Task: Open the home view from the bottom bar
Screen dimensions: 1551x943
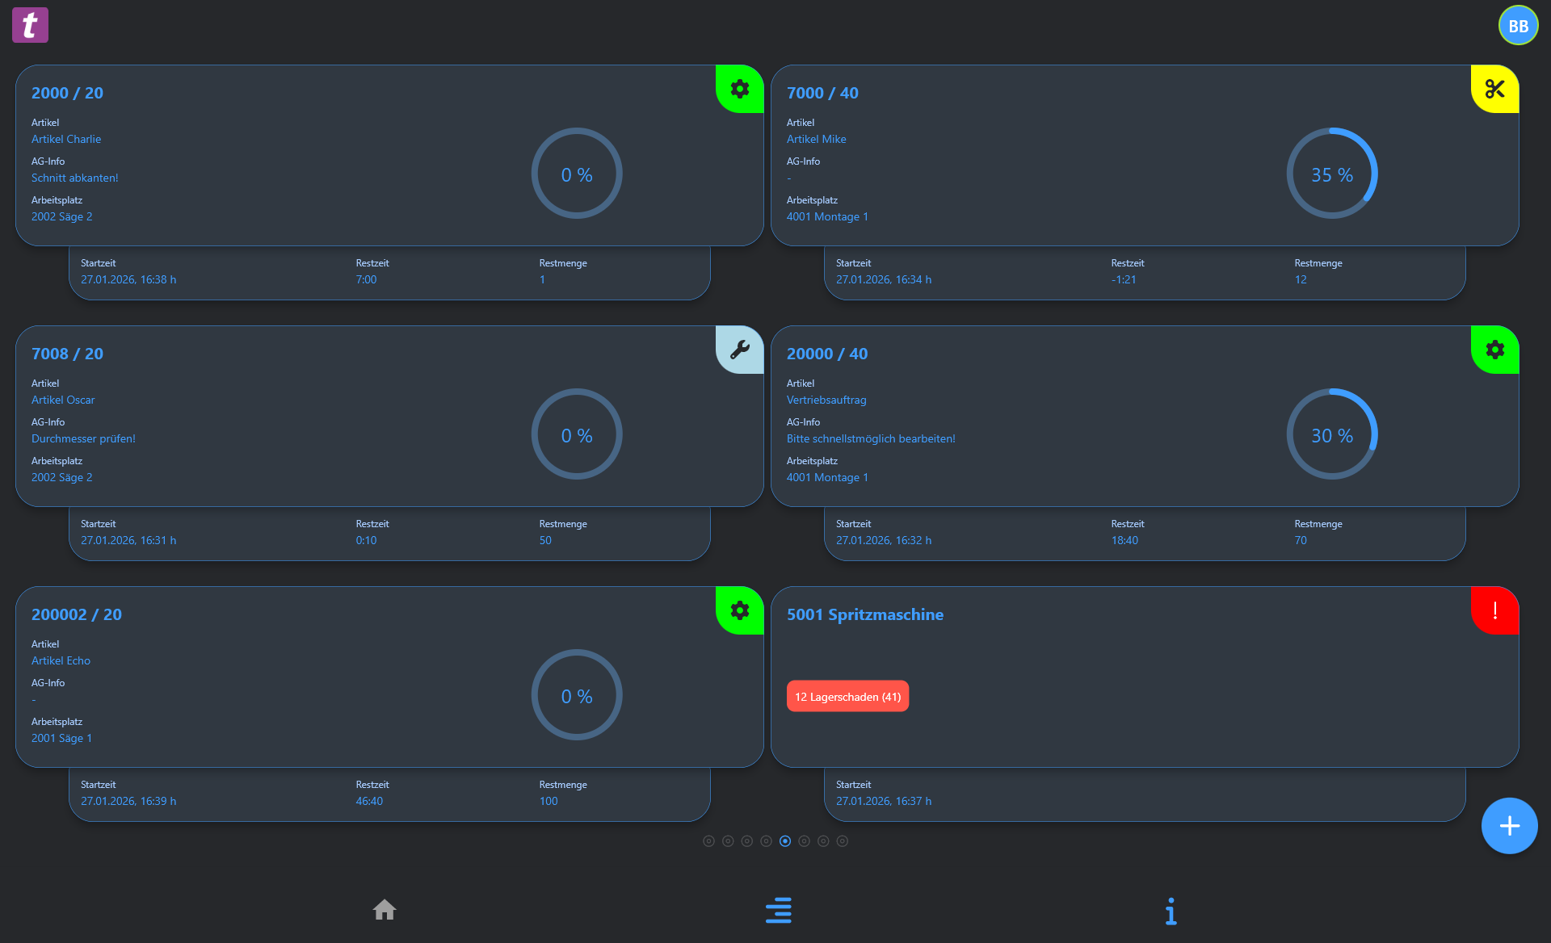Action: click(x=385, y=910)
